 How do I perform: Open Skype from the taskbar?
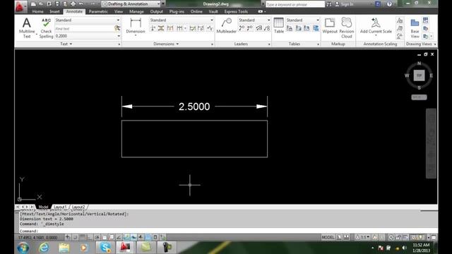coord(105,248)
